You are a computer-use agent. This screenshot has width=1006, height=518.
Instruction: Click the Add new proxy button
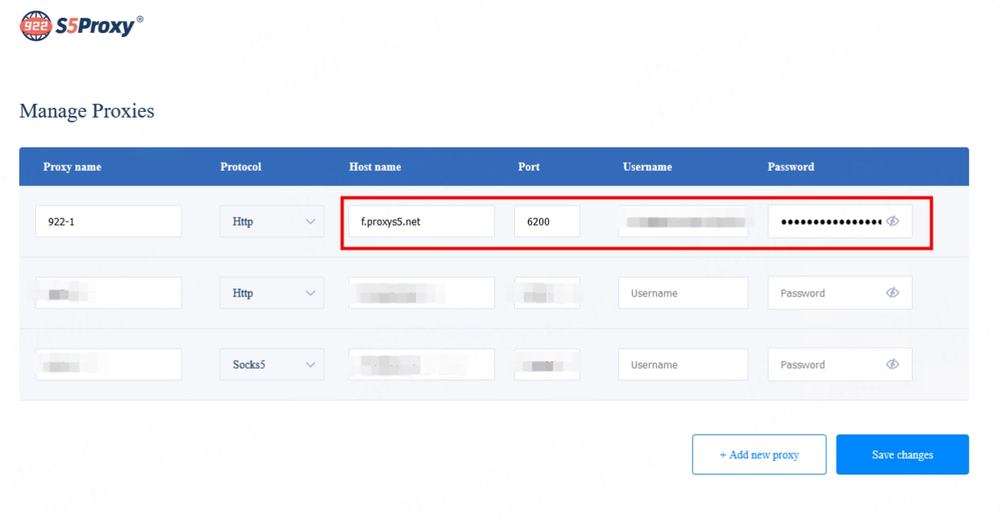pyautogui.click(x=759, y=455)
